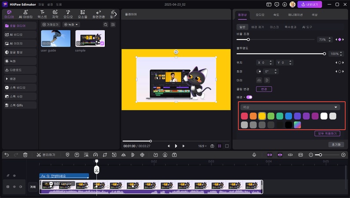350x198 pixels.
Task: Toggle video track visibility eye icon
Action: [14, 187]
